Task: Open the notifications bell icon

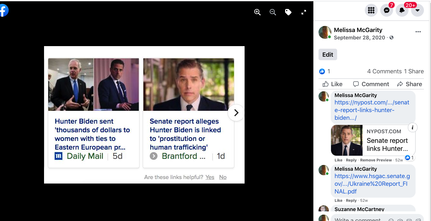Action: click(402, 10)
